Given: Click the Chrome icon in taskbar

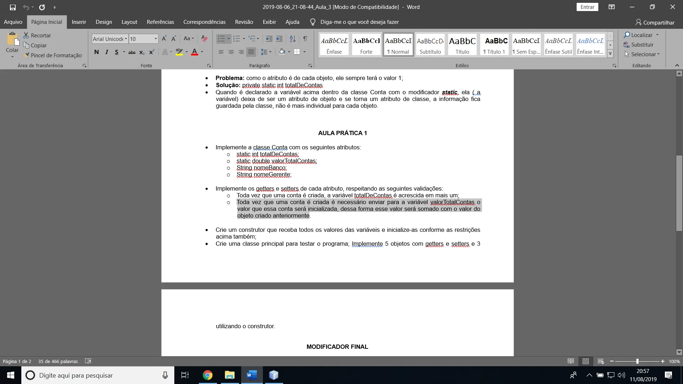Looking at the screenshot, I should 207,375.
